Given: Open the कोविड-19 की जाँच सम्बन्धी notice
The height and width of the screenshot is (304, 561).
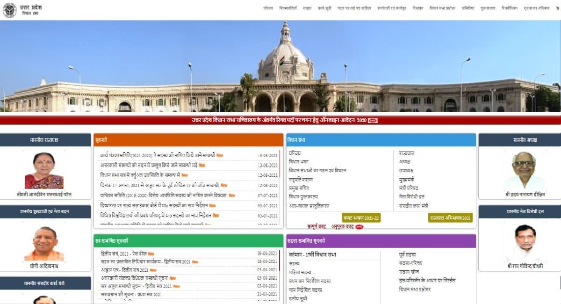Looking at the screenshot, I should [159, 185].
